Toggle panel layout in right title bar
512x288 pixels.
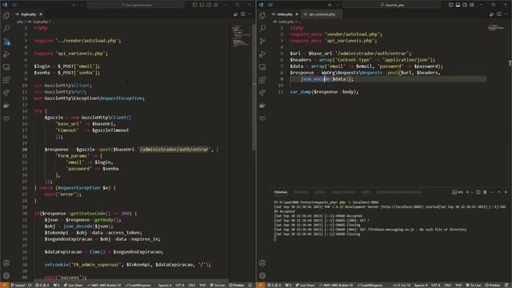pos(458,5)
